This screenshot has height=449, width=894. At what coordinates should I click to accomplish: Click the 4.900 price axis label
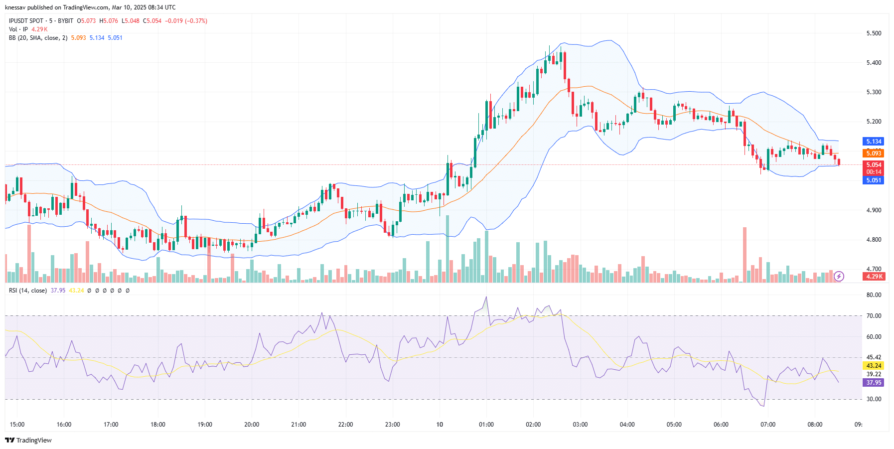(x=874, y=210)
